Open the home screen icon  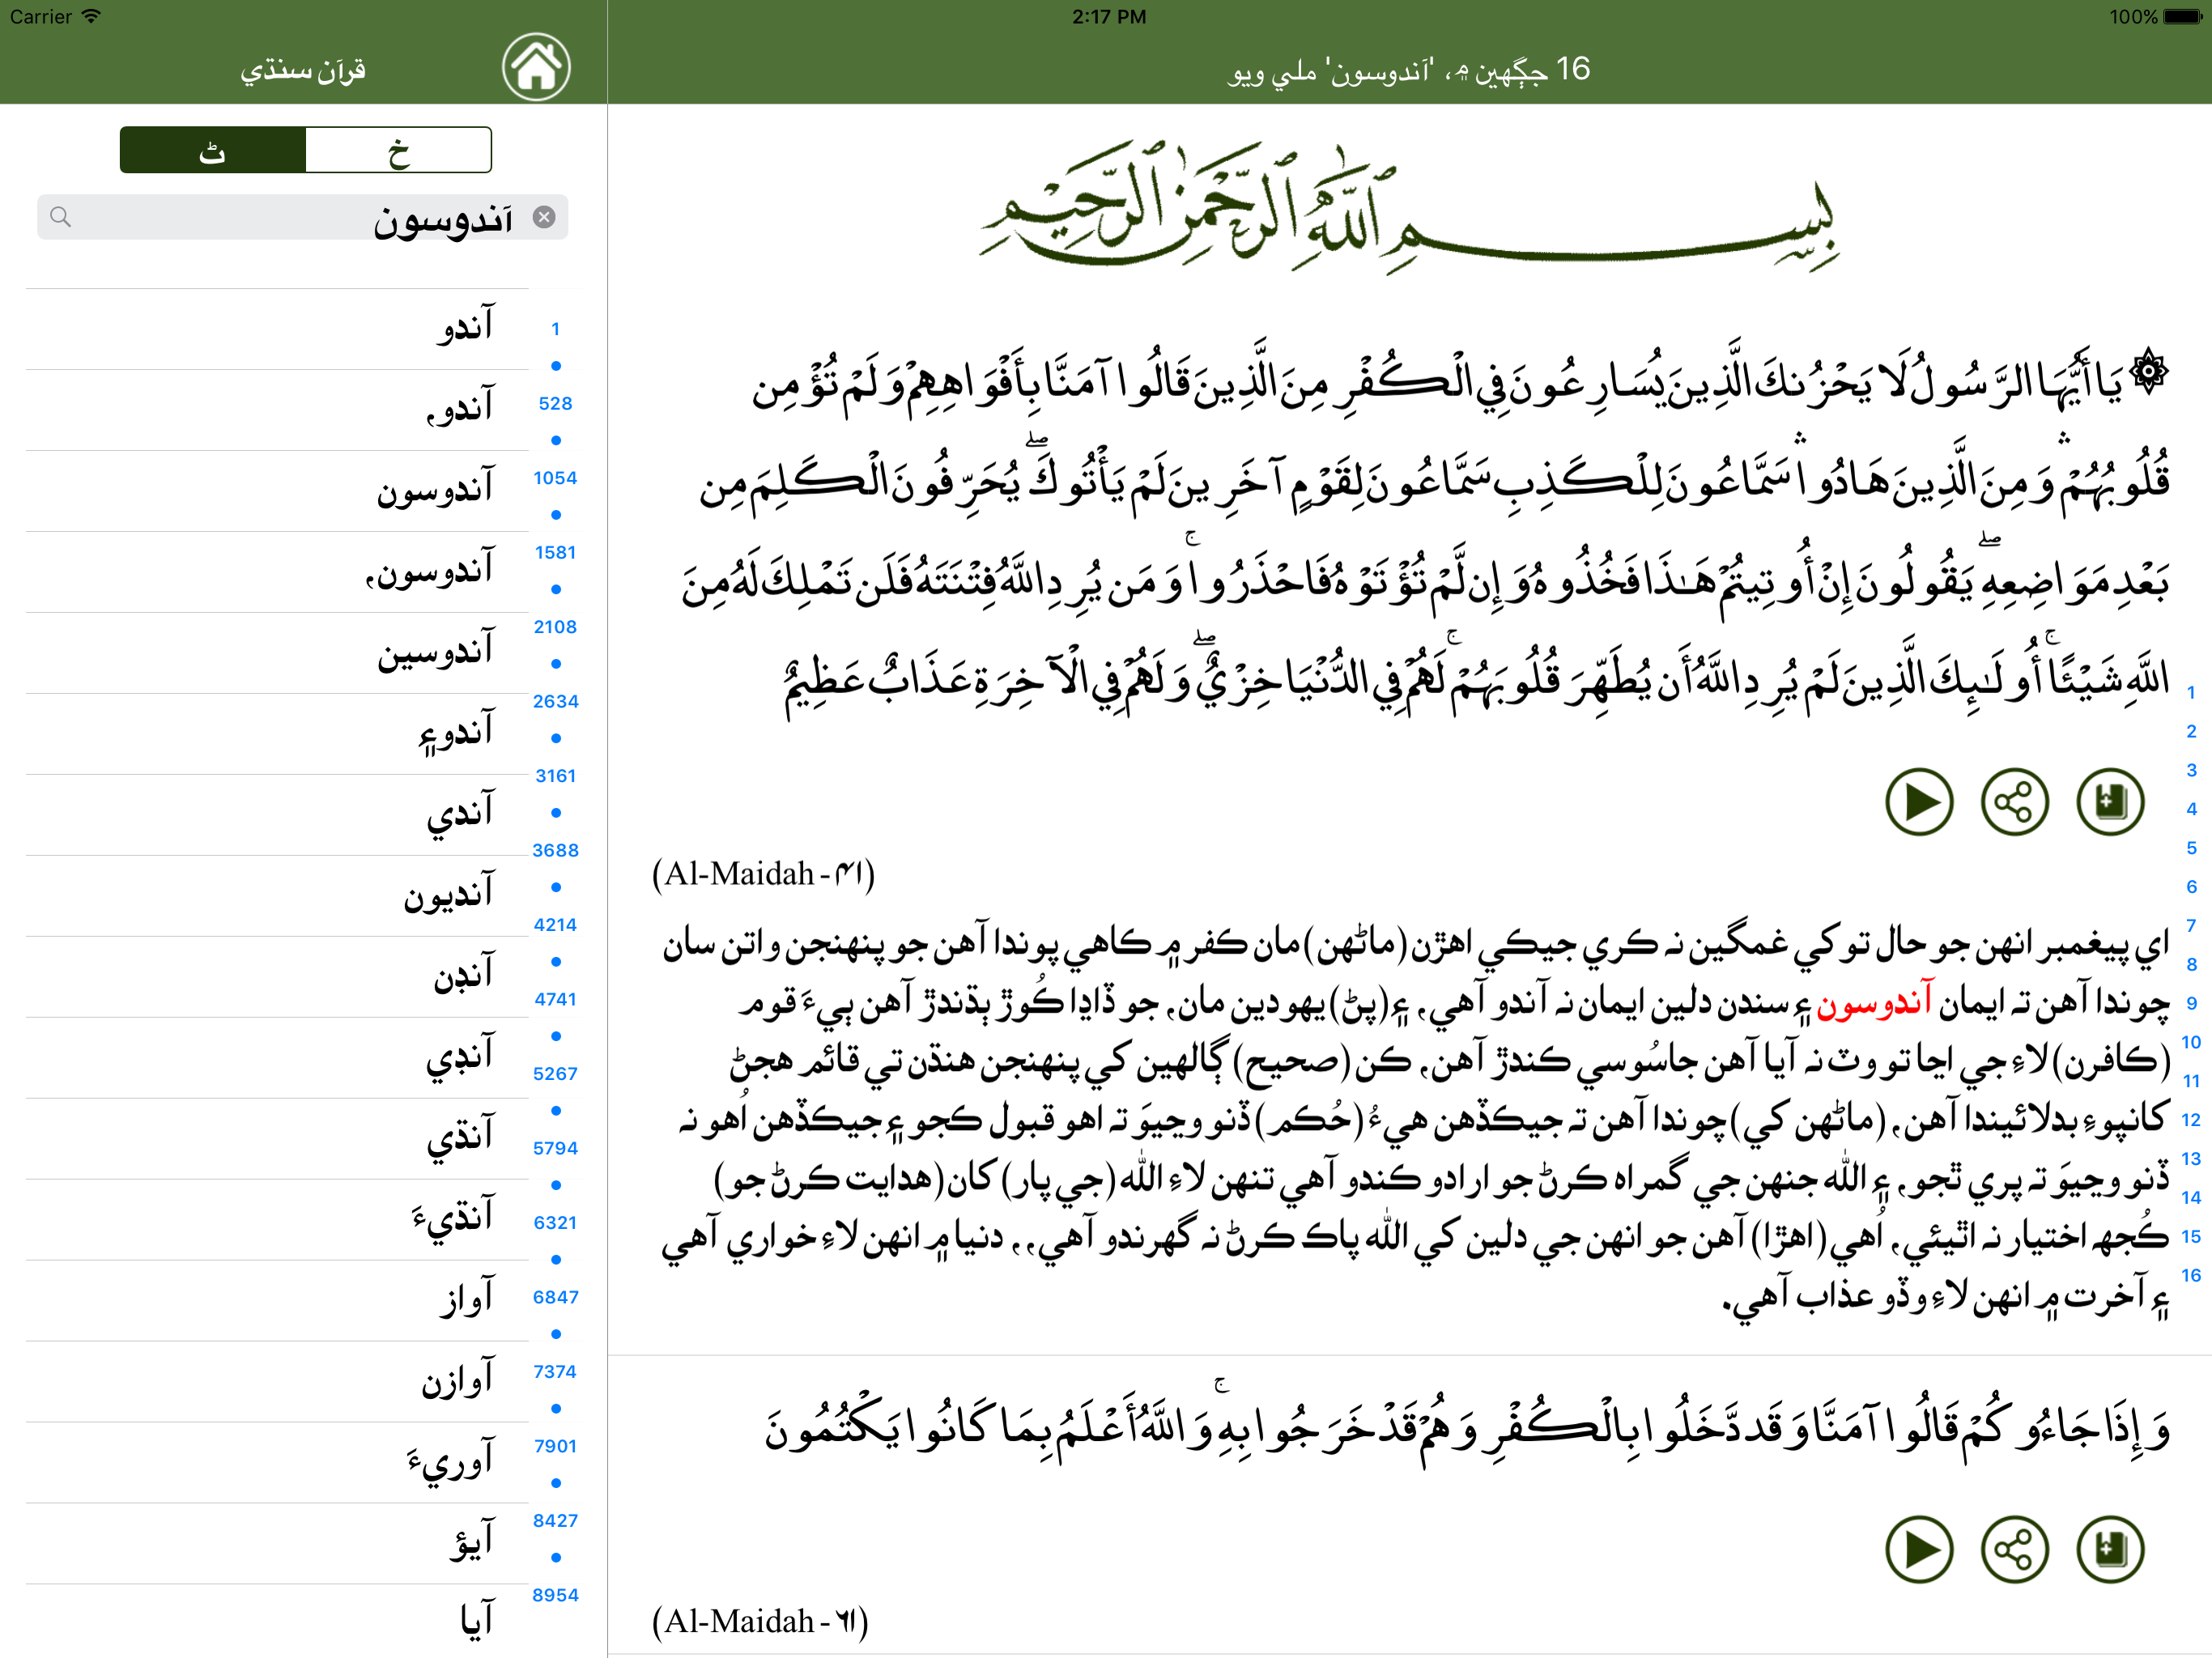click(x=536, y=67)
